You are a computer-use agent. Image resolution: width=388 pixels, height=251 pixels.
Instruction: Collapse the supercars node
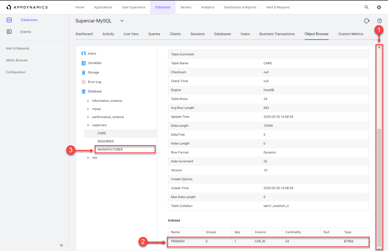point(88,125)
